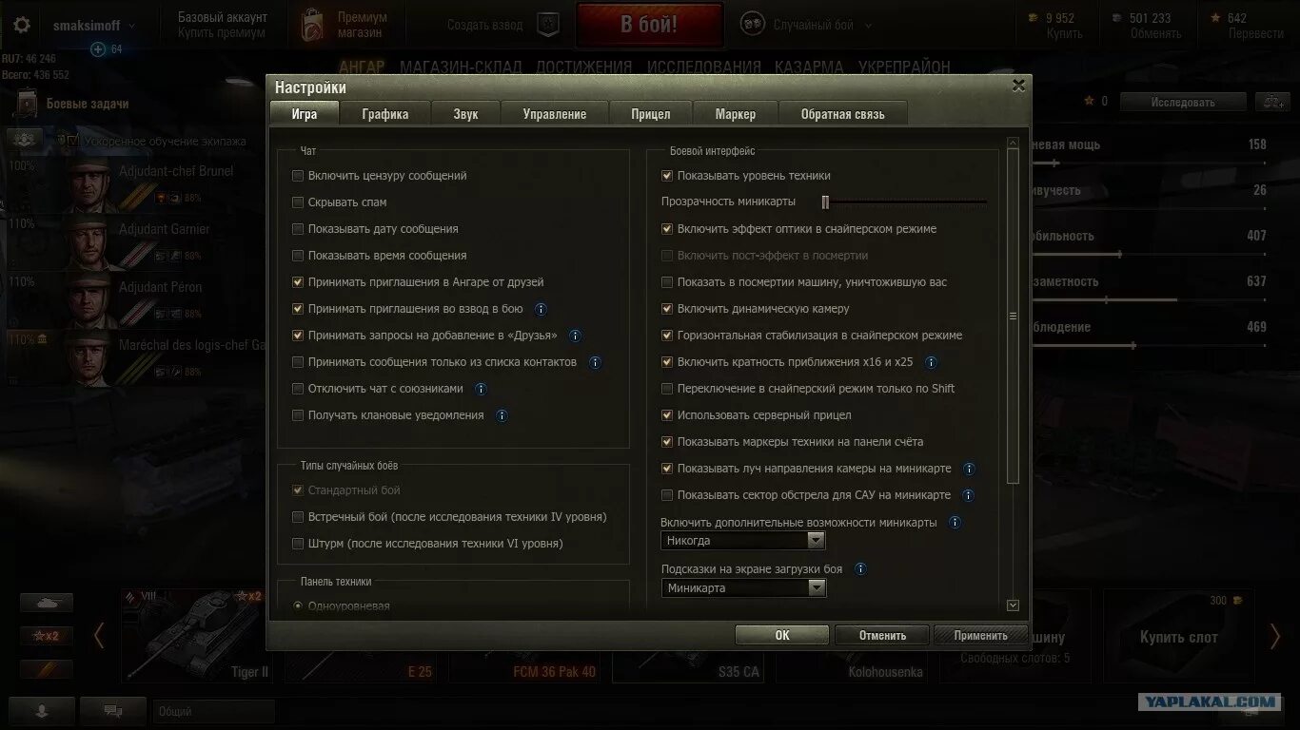Viewport: 1300px width, 730px height.
Task: Switch to the Графика settings tab
Action: click(x=385, y=114)
